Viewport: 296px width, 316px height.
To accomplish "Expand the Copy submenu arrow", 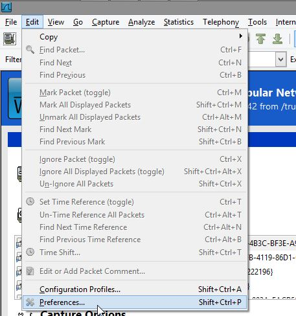I will point(241,36).
